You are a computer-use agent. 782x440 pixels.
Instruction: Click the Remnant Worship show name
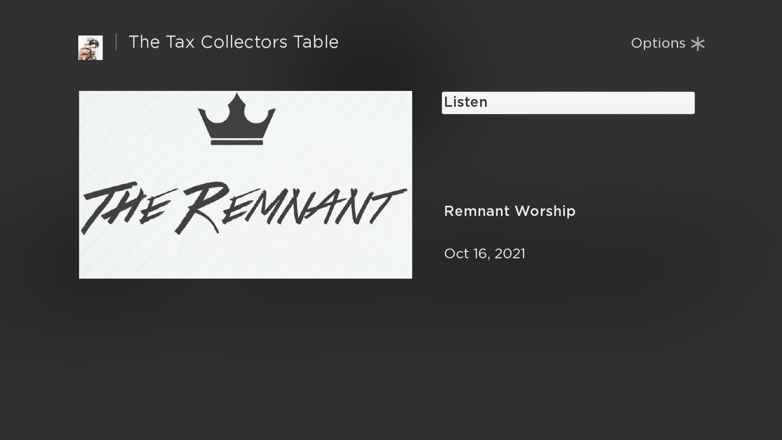[x=510, y=211]
